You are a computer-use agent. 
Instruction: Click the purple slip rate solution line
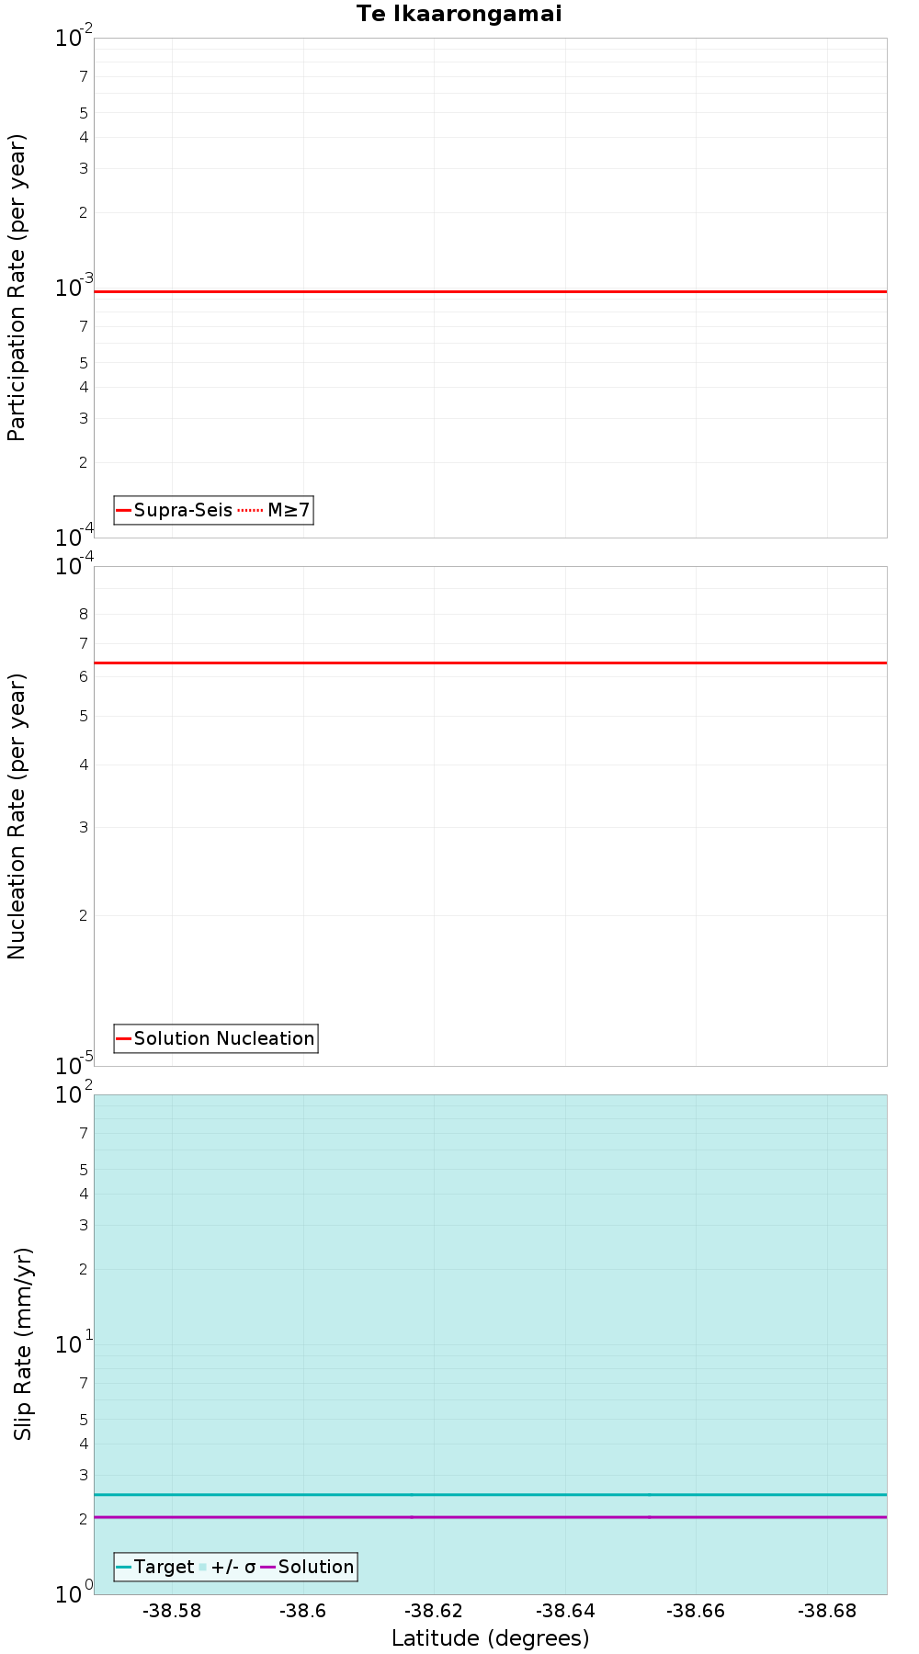(x=490, y=1517)
